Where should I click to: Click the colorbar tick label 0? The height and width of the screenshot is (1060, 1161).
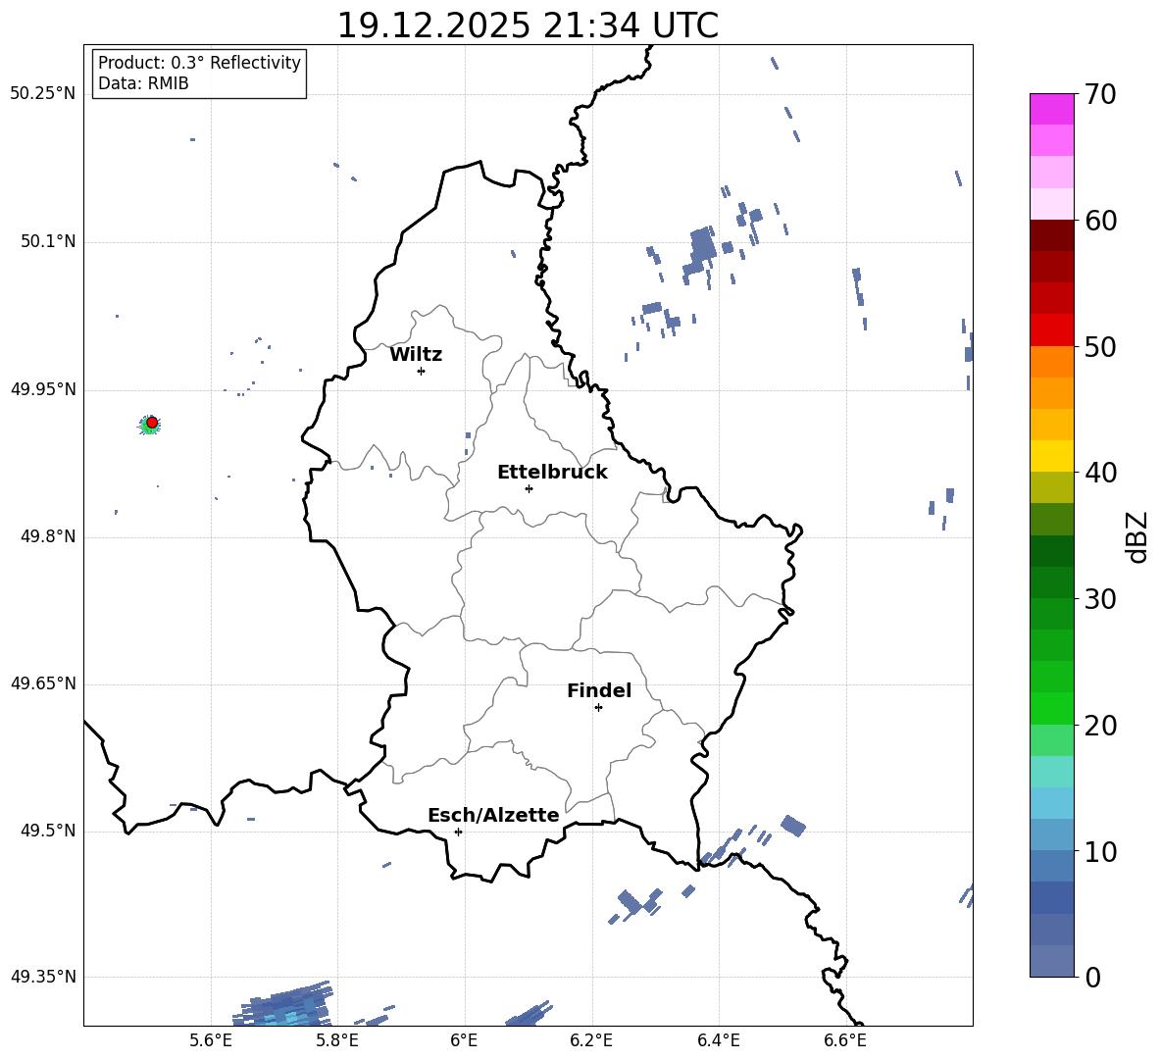[x=1092, y=978]
